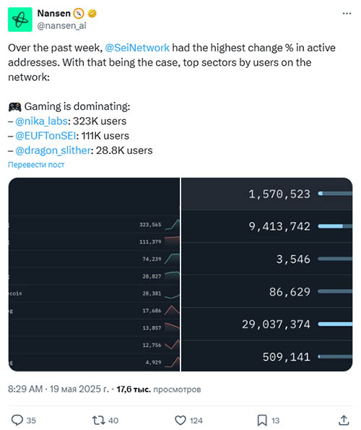Click the Nansen display name

[x=54, y=13]
